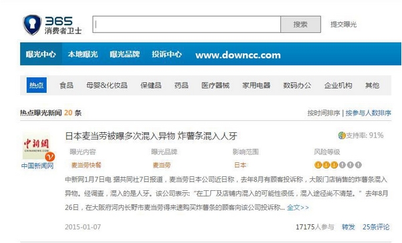The image size is (402, 243).
Task: Expand full article via 全文>>
Action: tap(298, 208)
